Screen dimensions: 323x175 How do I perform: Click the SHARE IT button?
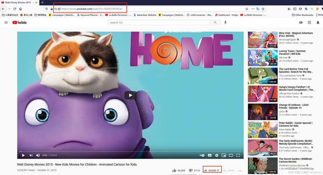(x=212, y=170)
